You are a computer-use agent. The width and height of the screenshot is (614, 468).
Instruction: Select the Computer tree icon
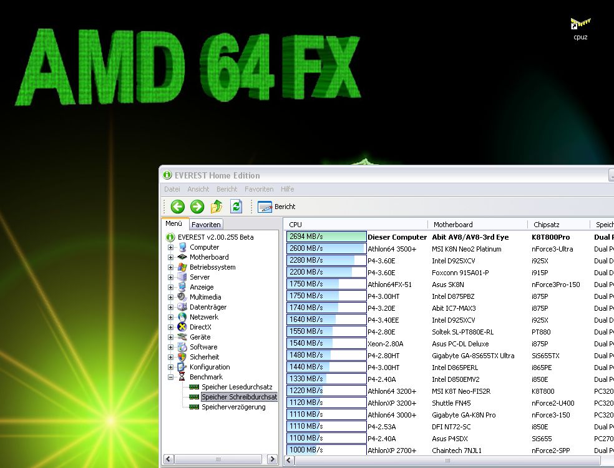(182, 247)
